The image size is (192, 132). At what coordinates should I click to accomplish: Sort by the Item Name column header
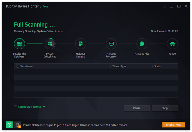pyautogui.click(x=26, y=66)
